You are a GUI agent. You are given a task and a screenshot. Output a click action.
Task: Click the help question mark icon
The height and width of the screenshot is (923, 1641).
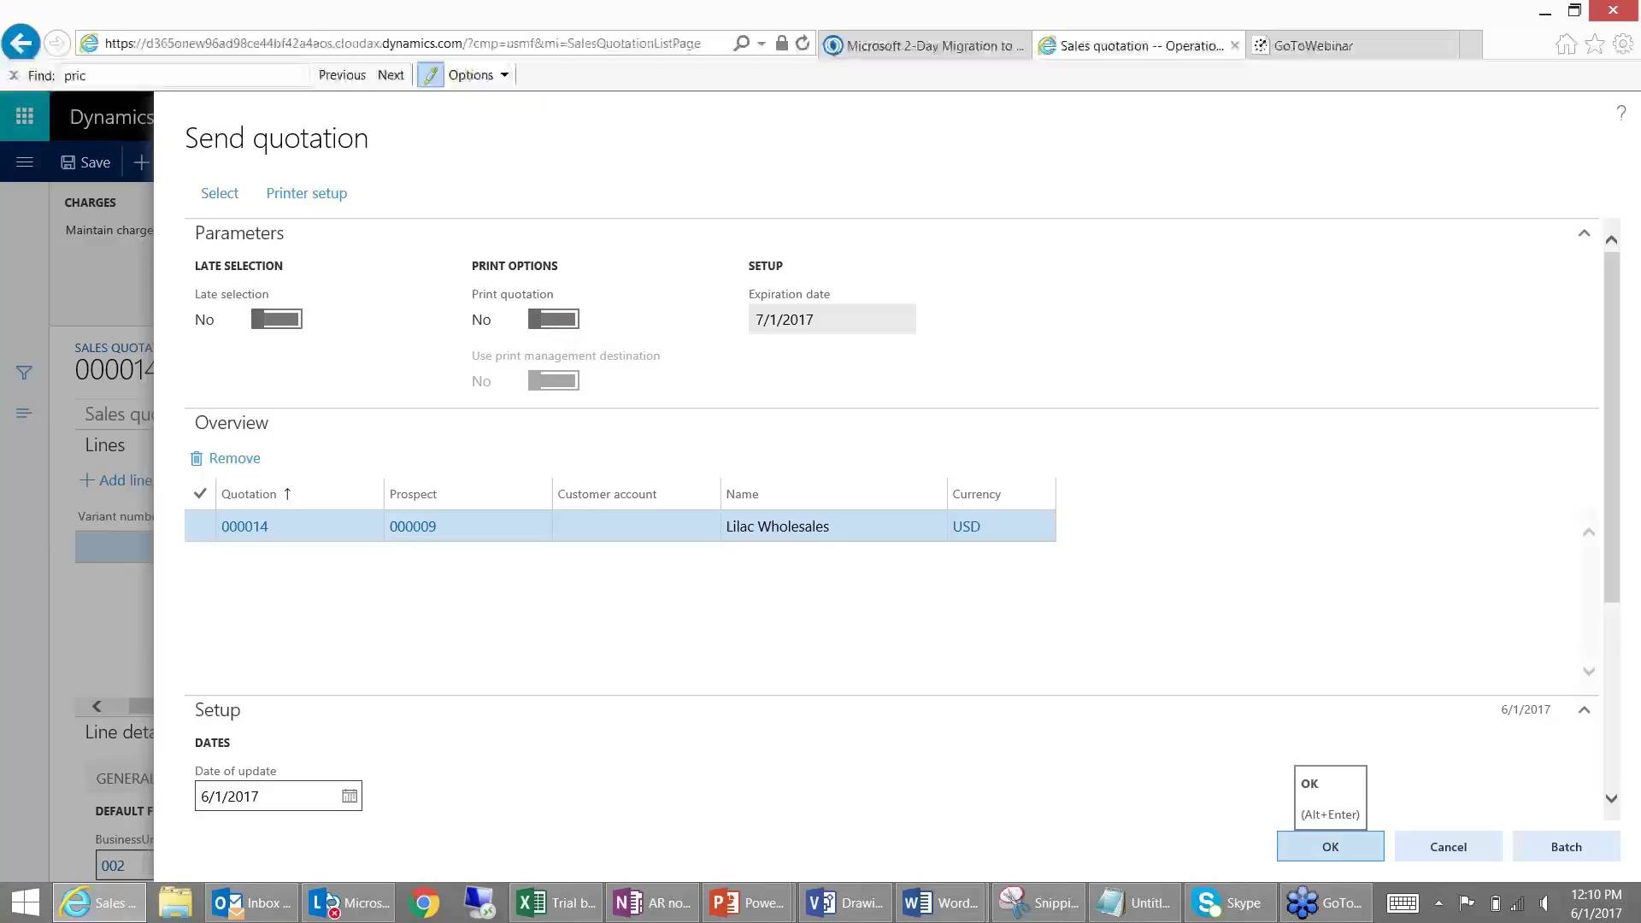point(1621,113)
